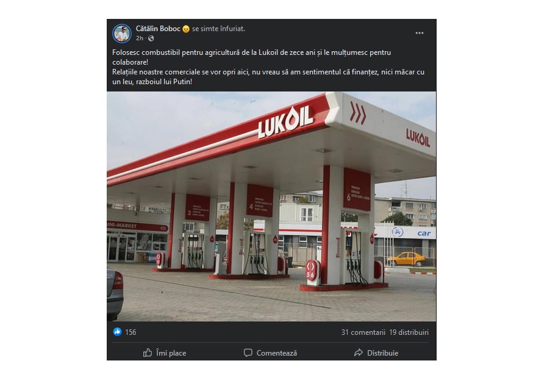Open the three-dot post options menu
Viewport: 547px width, 380px height.
420,33
